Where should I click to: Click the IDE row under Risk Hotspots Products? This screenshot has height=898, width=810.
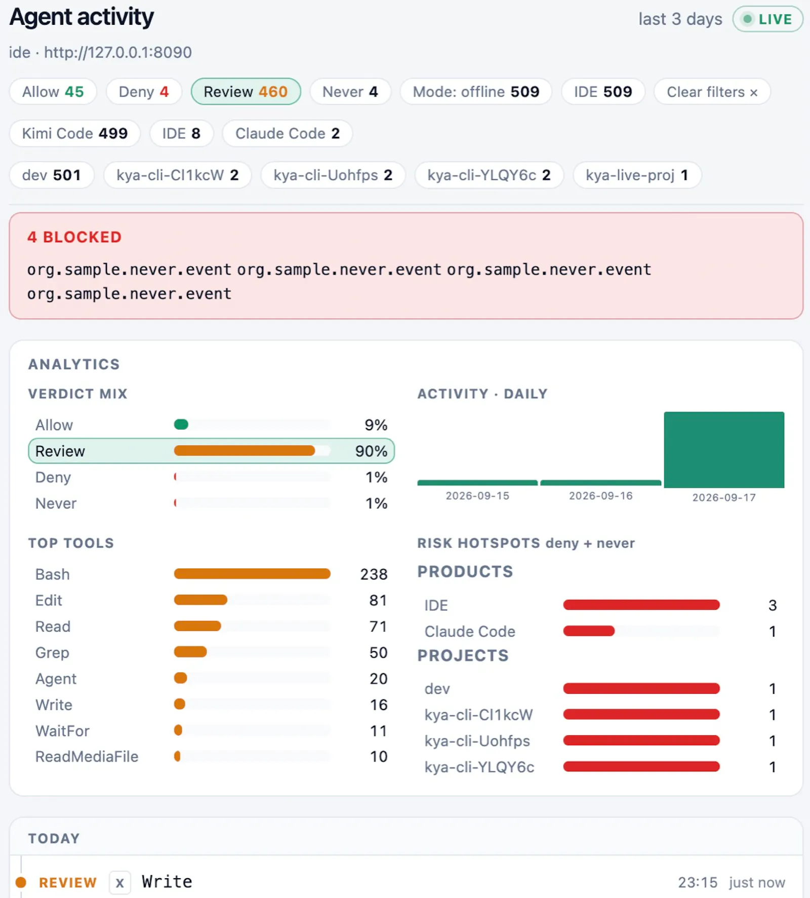(x=601, y=605)
